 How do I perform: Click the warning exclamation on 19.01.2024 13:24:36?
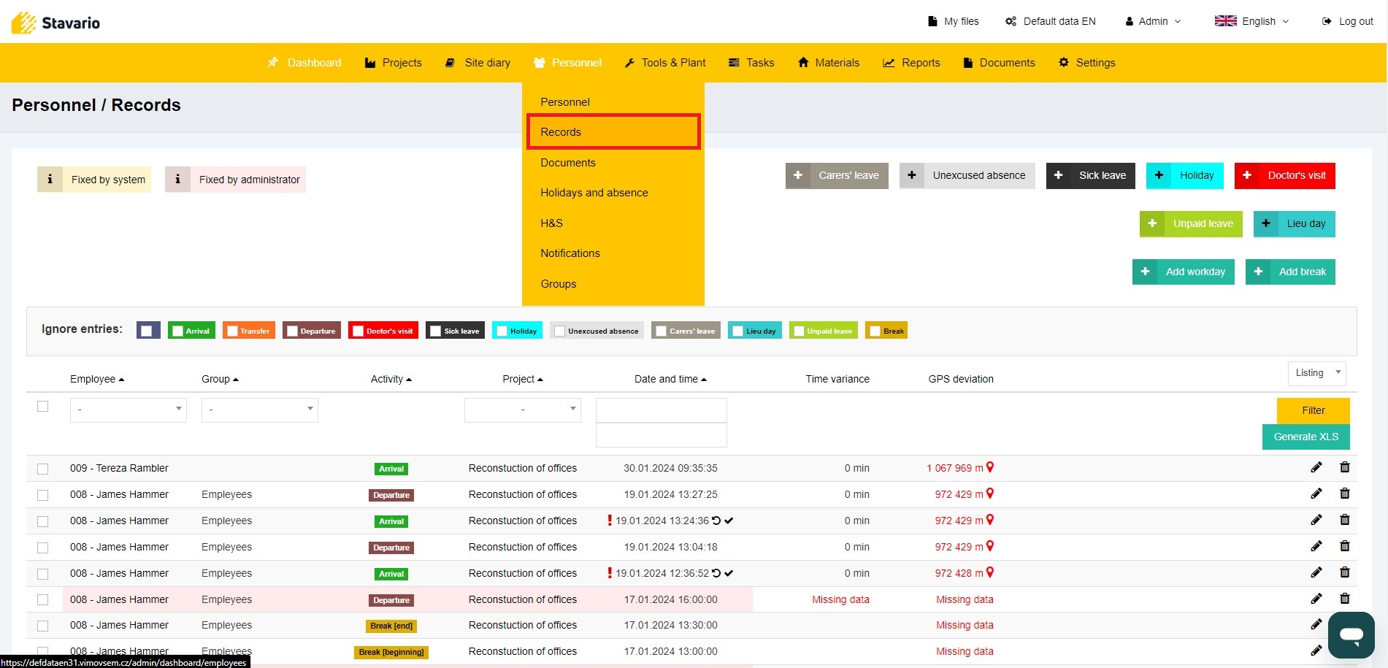pyautogui.click(x=610, y=521)
